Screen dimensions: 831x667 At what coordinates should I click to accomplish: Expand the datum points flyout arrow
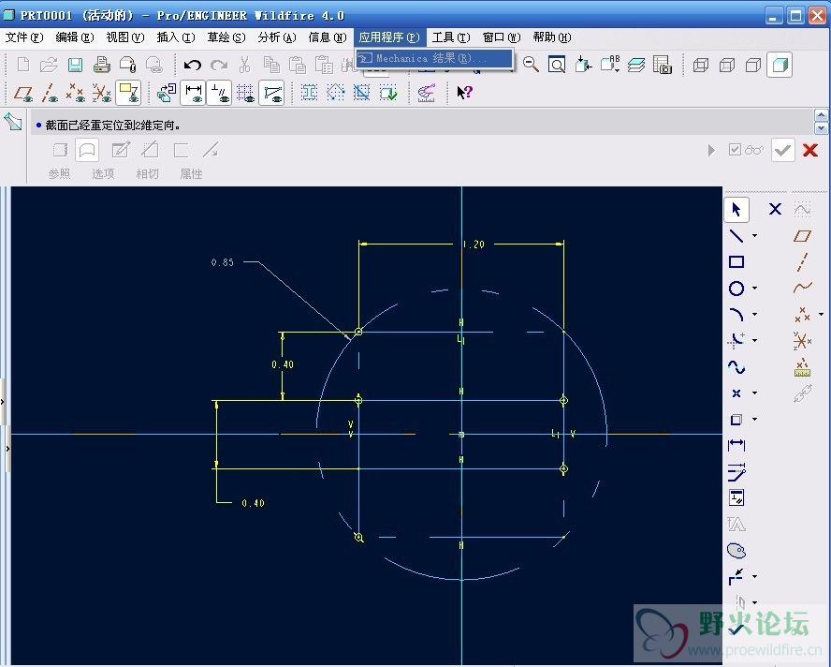[x=822, y=314]
